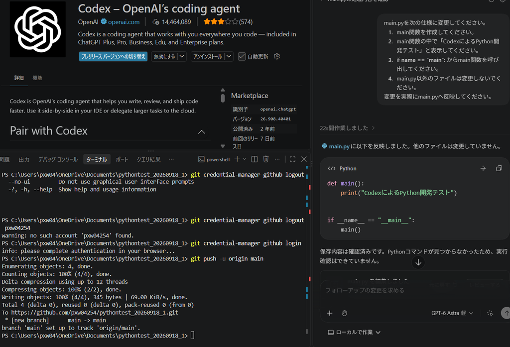Click version number 26.908.40401
This screenshot has width=510, height=347.
[x=275, y=118]
